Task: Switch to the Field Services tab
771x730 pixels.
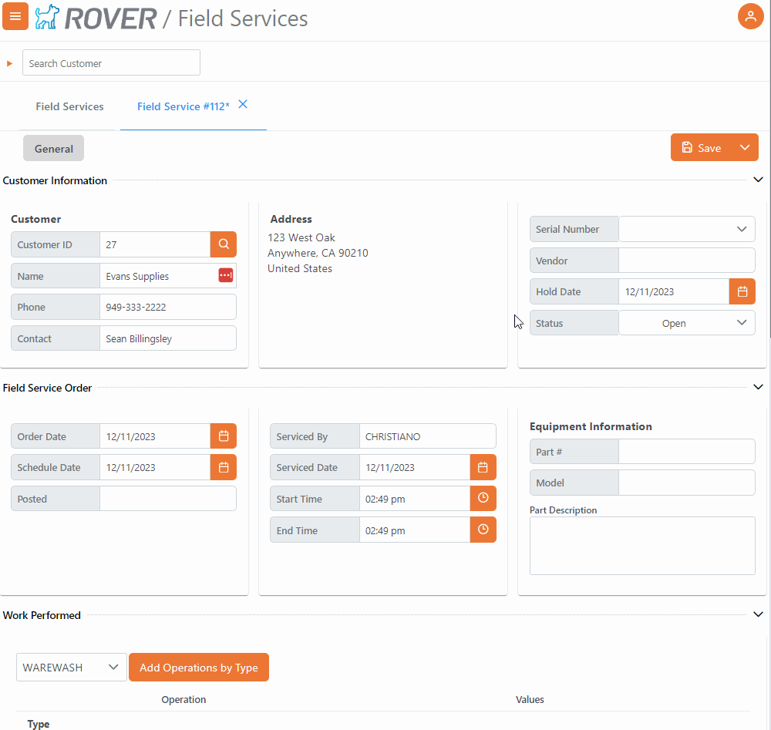Action: pyautogui.click(x=69, y=106)
